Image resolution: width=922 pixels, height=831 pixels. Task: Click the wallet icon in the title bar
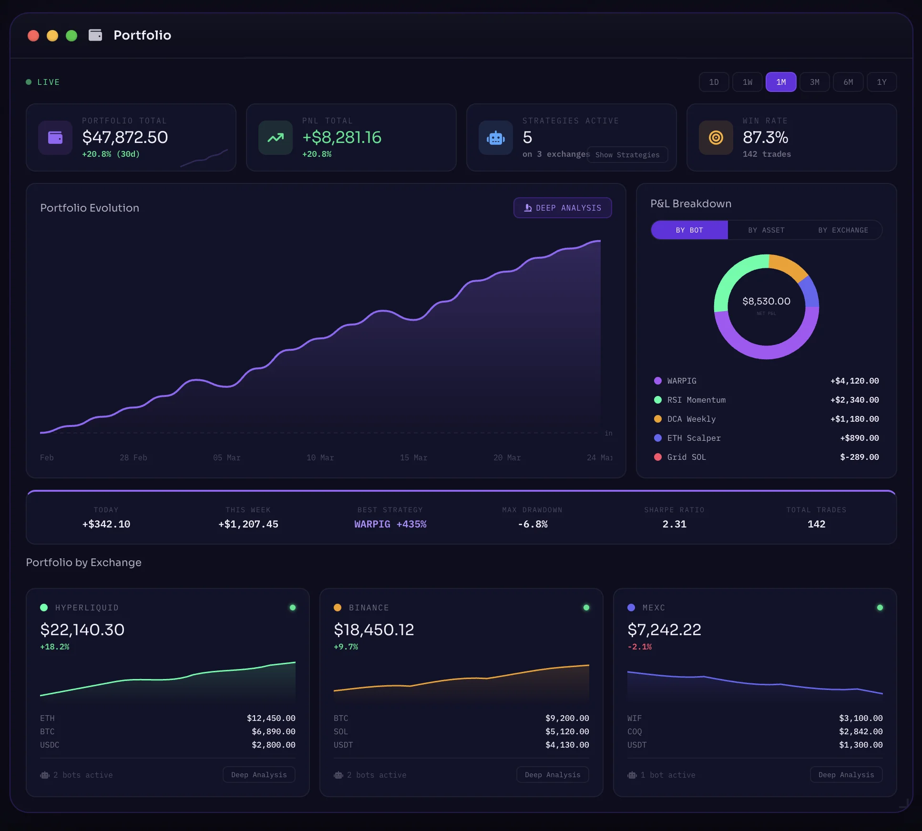[x=95, y=35]
